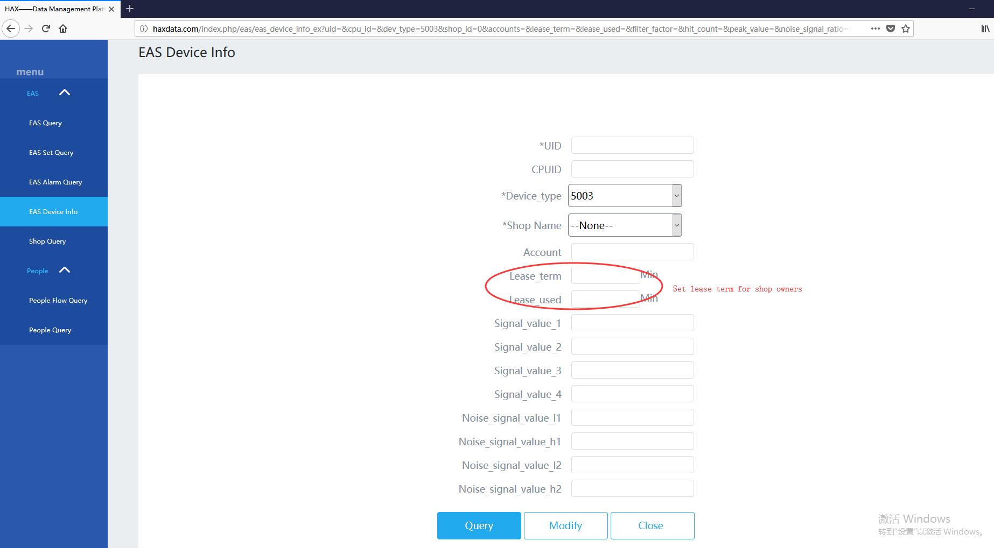Minimize the browser window
Image resolution: width=994 pixels, height=548 pixels.
pyautogui.click(x=972, y=9)
